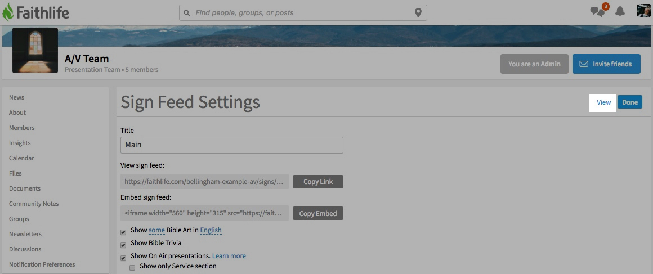The width and height of the screenshot is (653, 274).
Task: Toggle the Show On Air presentations checkbox
Action: point(123,258)
